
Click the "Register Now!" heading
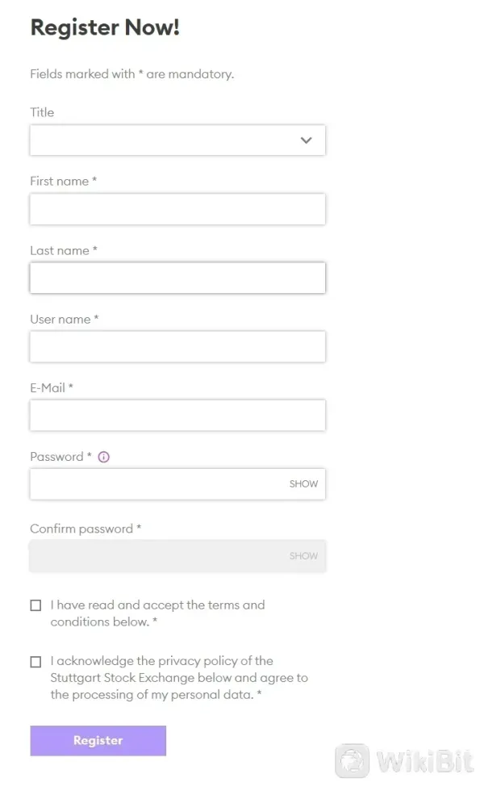point(105,27)
